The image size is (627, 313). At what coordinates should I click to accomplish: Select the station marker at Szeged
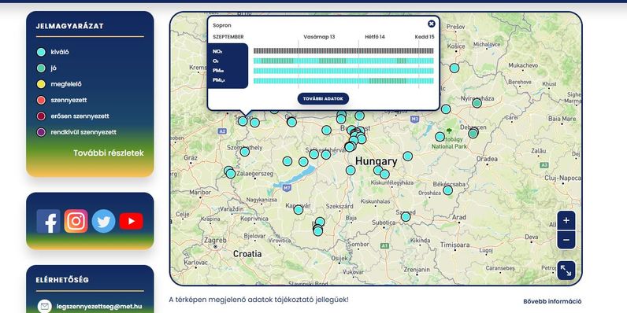pos(406,217)
